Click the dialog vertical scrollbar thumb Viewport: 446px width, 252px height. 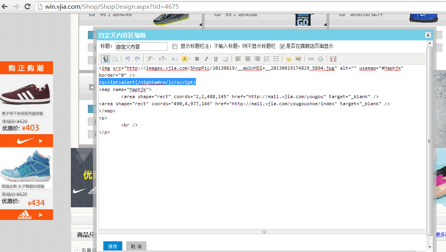click(429, 141)
